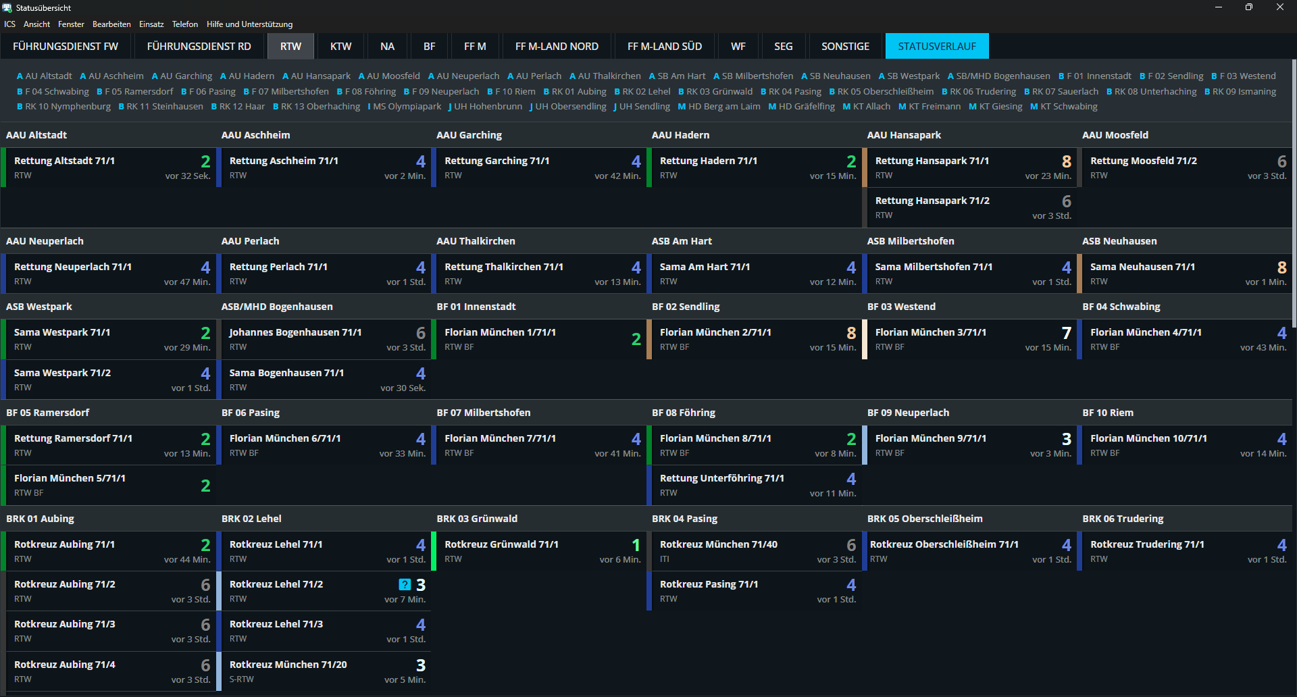Click the Statusübersicht app icon in title bar
Screen dimensions: 1297x697
(x=7, y=7)
